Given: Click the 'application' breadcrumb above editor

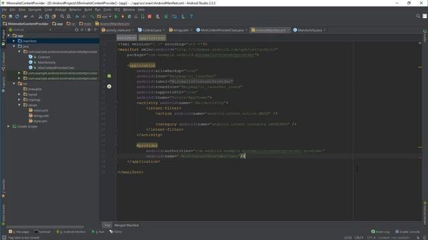Looking at the screenshot, I should 152,38.
